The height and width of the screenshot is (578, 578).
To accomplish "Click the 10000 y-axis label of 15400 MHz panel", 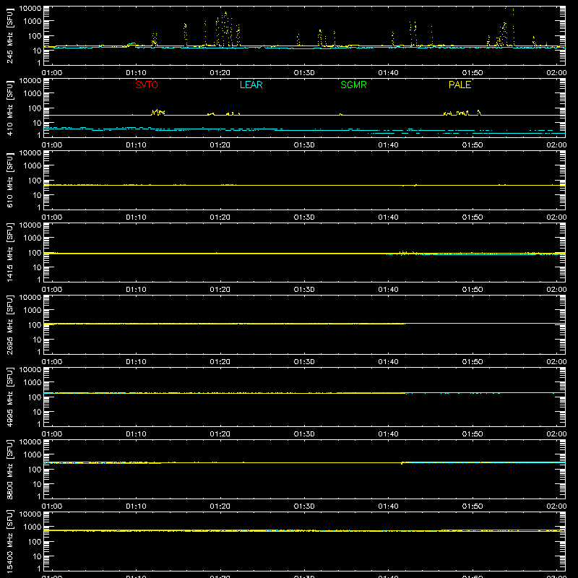I will click(30, 514).
